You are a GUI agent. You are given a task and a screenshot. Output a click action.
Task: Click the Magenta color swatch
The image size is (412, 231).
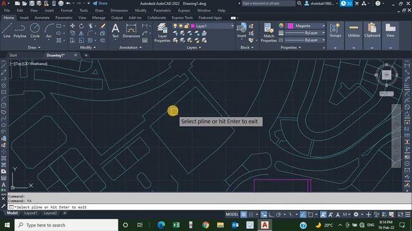pos(290,26)
